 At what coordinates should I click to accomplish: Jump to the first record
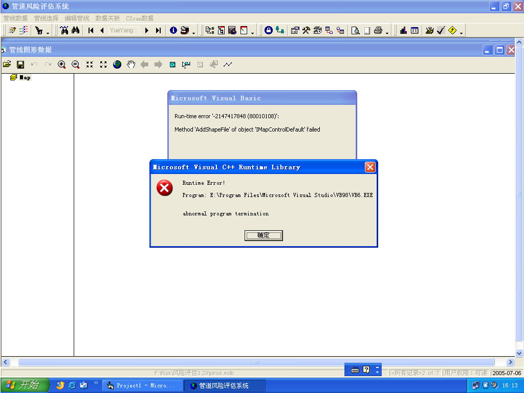(91, 30)
